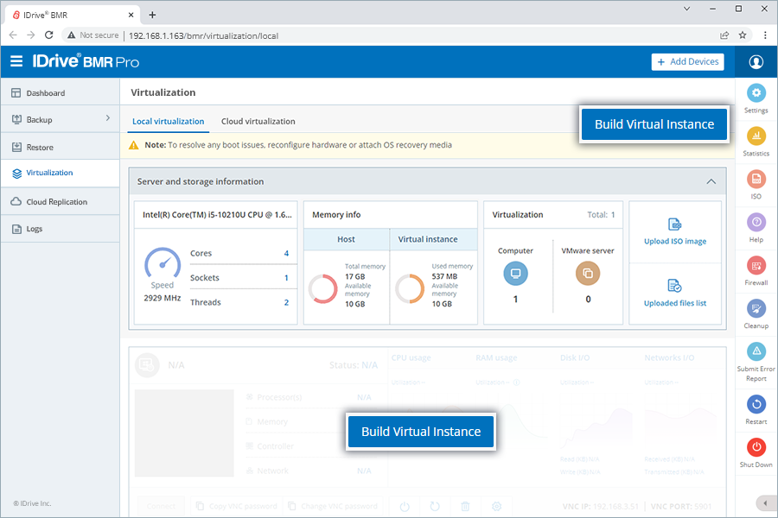Click the 17 GB total memory value

coord(354,276)
